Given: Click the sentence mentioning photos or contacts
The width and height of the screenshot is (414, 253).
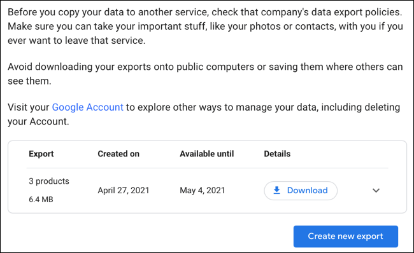Looking at the screenshot, I should pyautogui.click(x=205, y=34).
